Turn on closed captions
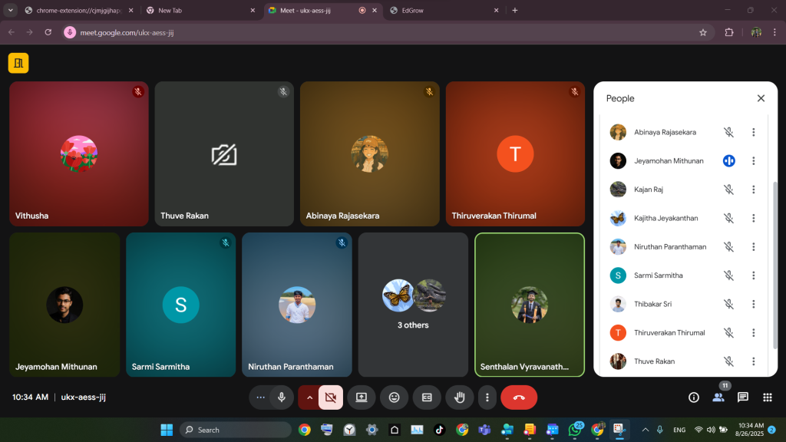Image resolution: width=786 pixels, height=442 pixels. coord(427,397)
